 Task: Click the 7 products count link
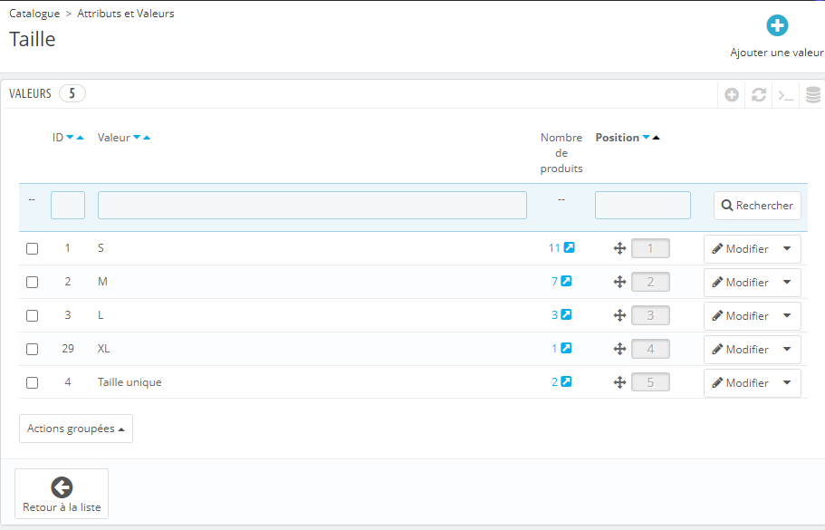[554, 282]
